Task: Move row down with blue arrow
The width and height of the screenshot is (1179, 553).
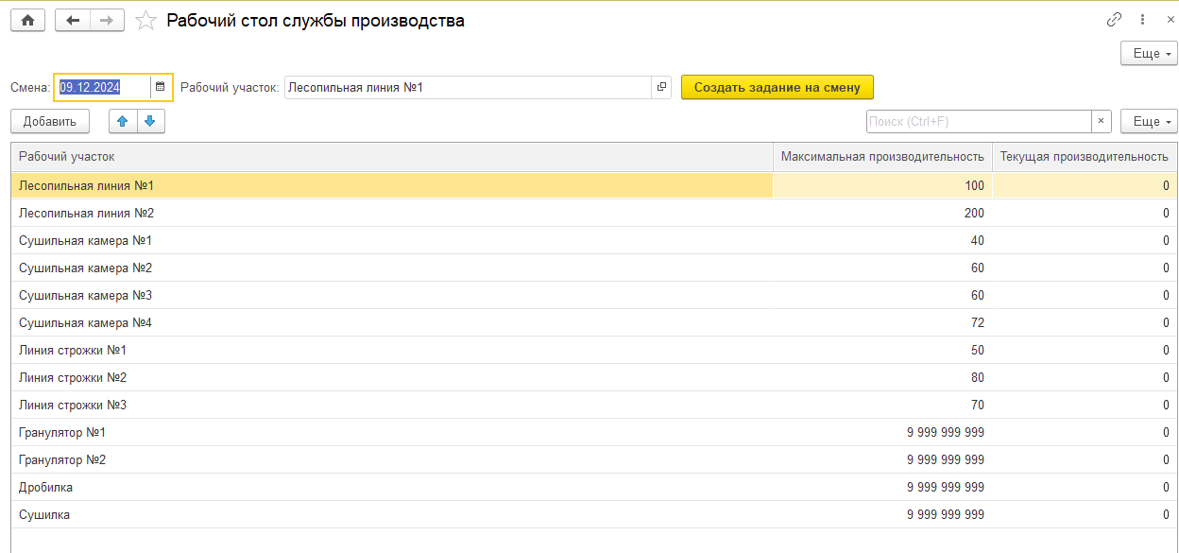Action: [x=150, y=121]
